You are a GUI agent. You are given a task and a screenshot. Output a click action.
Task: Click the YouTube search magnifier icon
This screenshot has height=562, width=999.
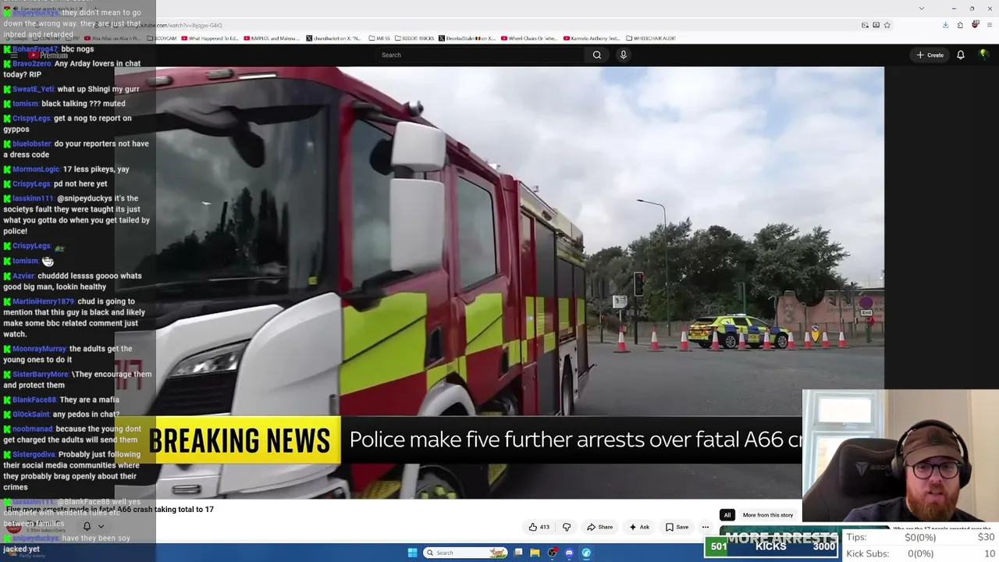[597, 55]
